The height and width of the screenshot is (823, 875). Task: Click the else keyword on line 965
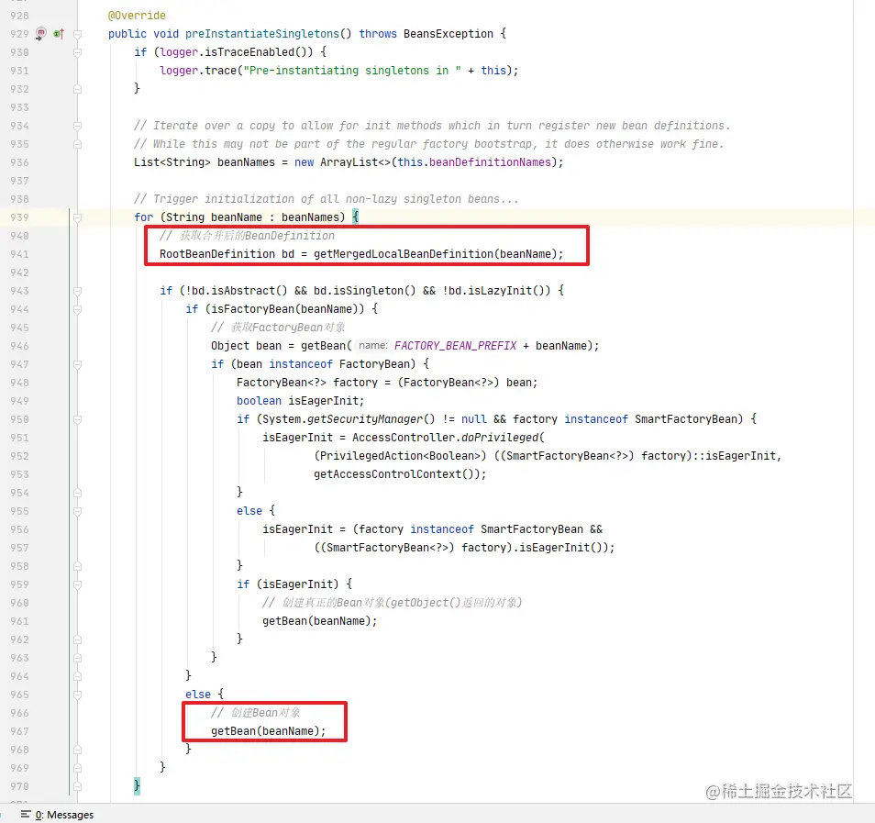coord(198,694)
